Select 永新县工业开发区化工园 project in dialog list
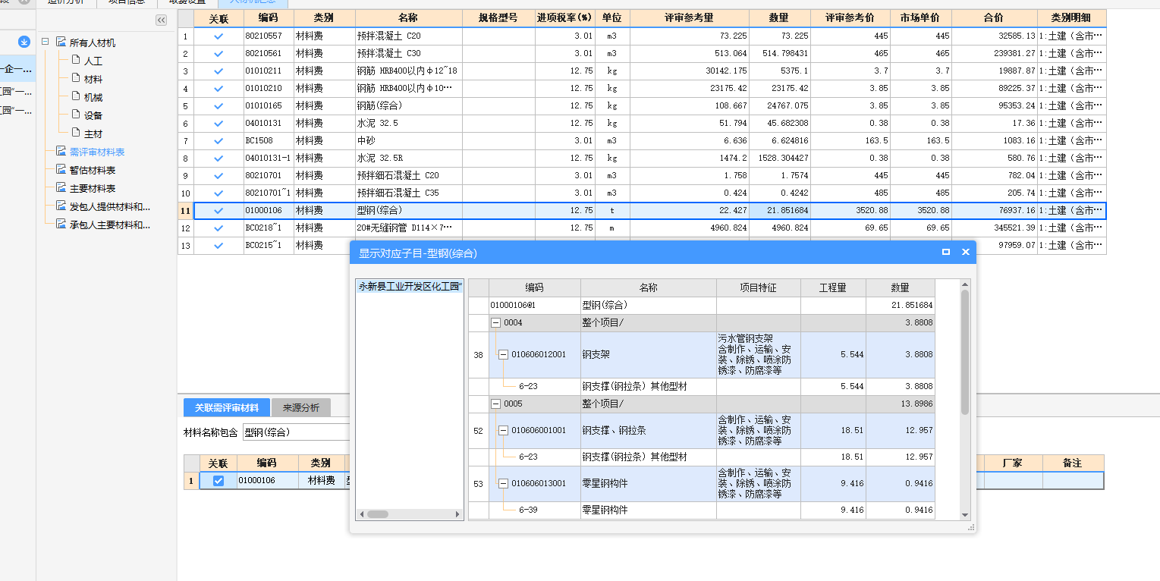 tap(410, 287)
